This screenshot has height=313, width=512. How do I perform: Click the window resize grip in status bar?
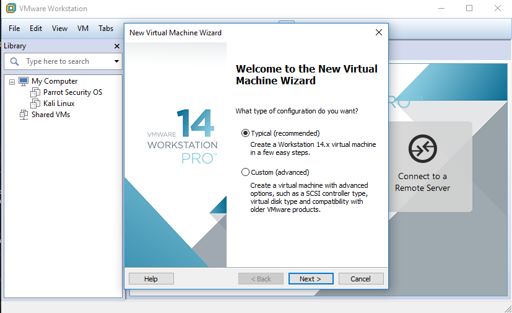(508, 309)
